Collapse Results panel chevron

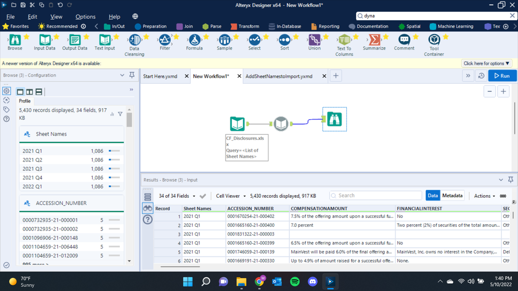[501, 180]
